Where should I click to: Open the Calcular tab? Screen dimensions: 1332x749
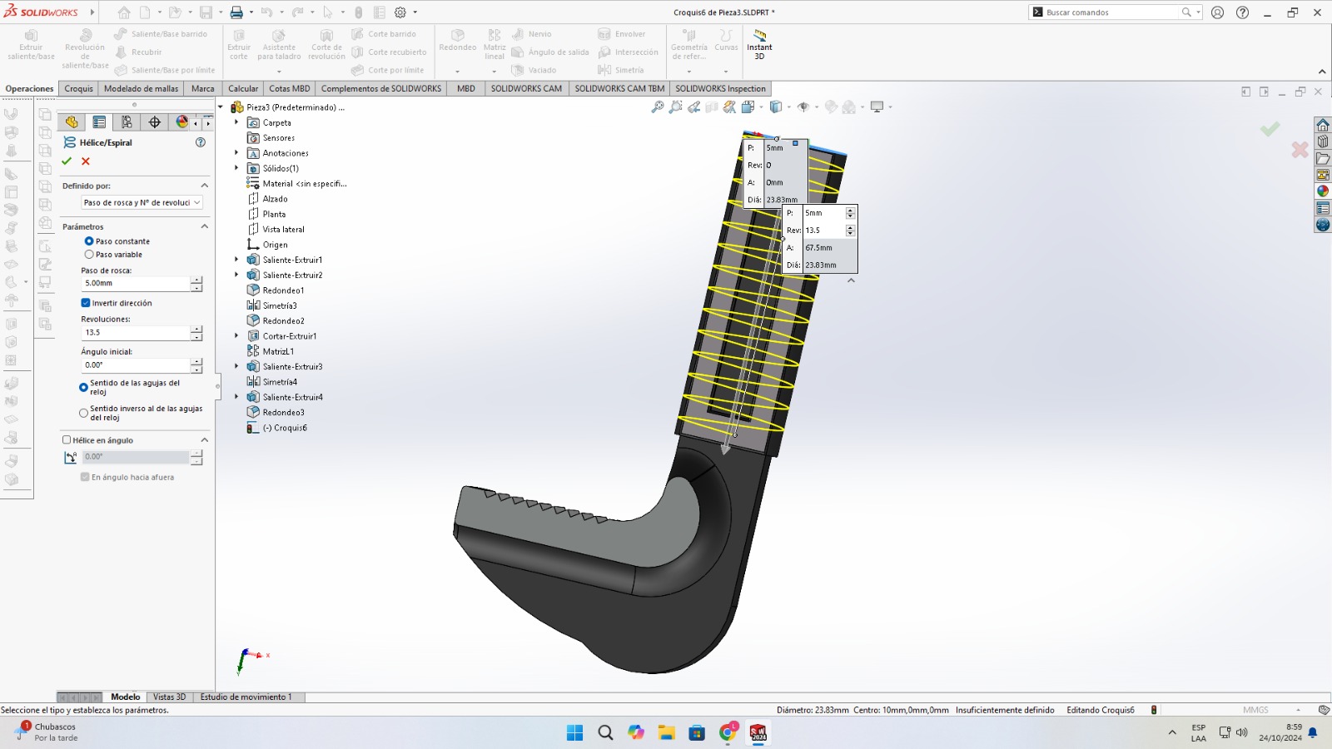pos(243,88)
